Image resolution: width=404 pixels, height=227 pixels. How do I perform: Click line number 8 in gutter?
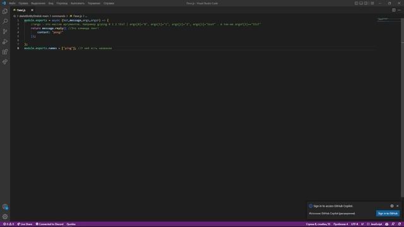pos(18,48)
